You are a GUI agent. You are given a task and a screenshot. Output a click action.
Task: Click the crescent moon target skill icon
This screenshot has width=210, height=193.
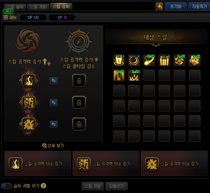pos(134,60)
